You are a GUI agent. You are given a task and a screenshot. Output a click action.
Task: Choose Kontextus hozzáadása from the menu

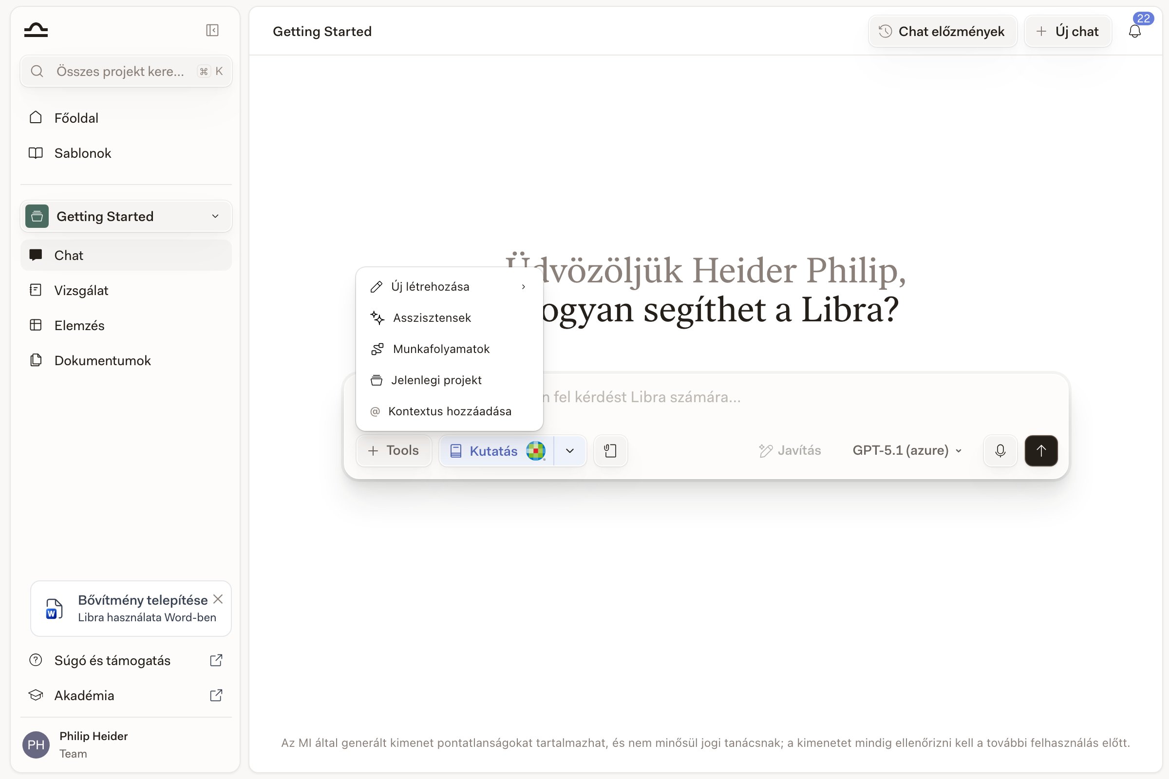[x=449, y=411]
